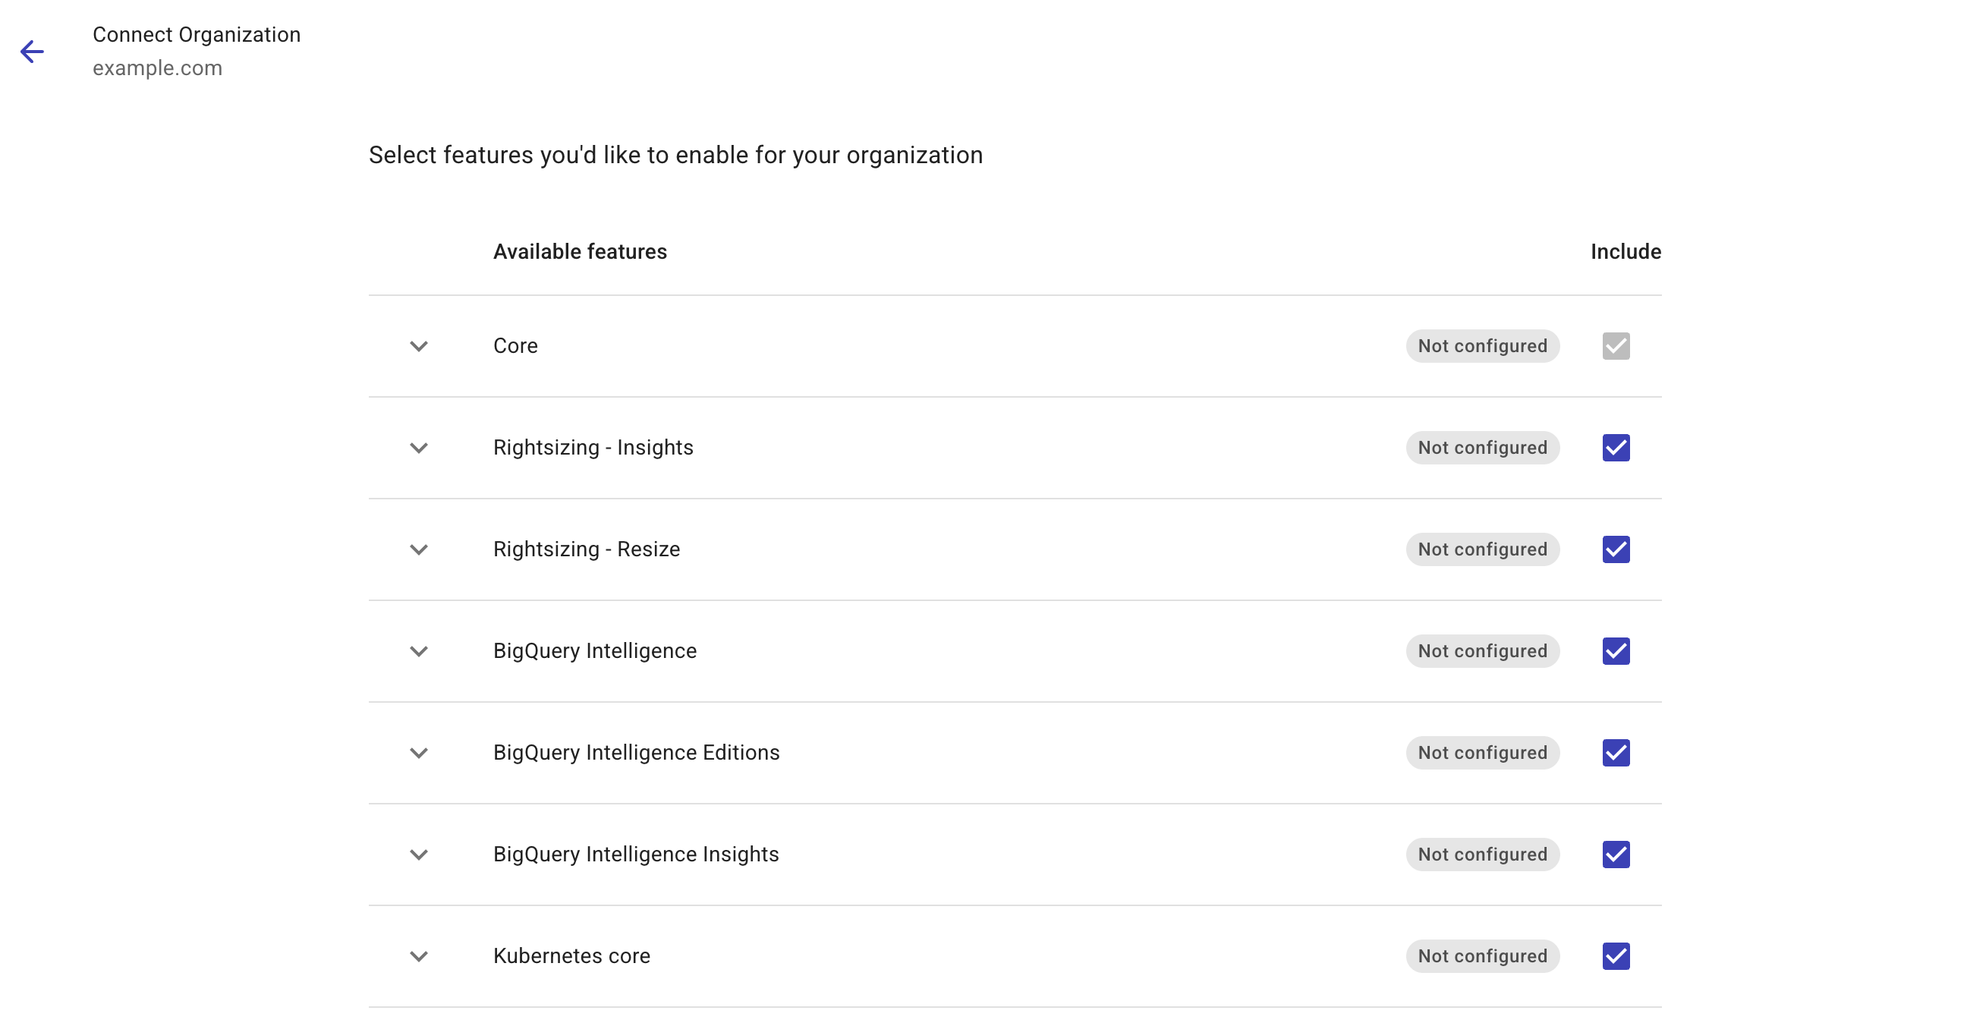Image resolution: width=1967 pixels, height=1023 pixels.
Task: Click Not configured next to Kubernetes core
Action: [x=1482, y=955]
